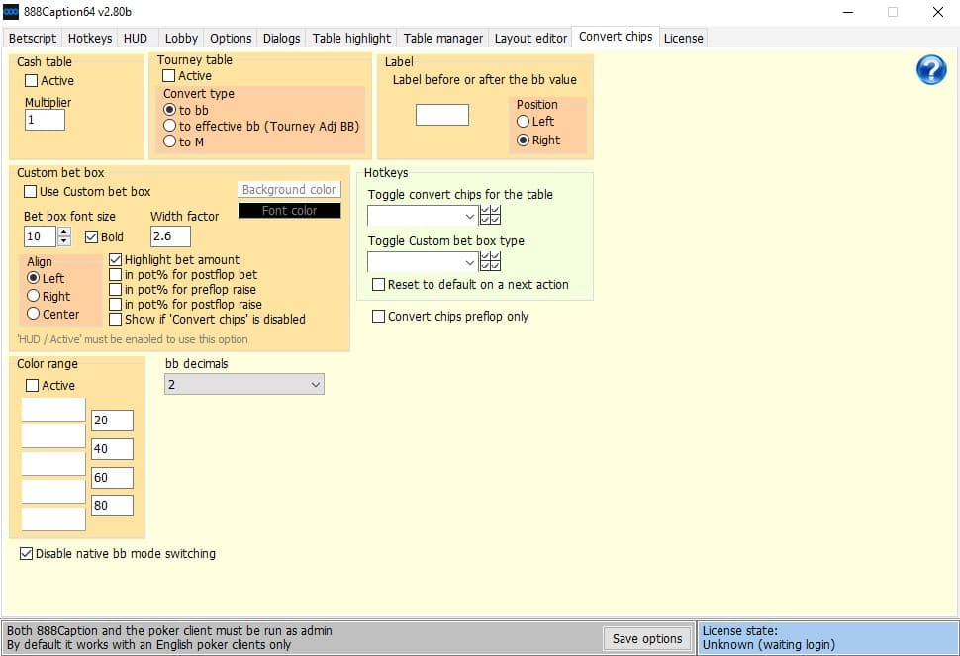Click color swatch beside value 20
This screenshot has width=960, height=656.
point(53,410)
